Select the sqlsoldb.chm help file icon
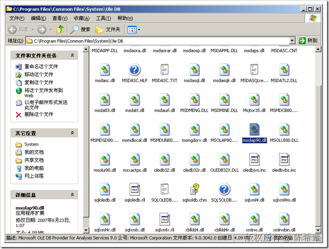 click(x=194, y=189)
